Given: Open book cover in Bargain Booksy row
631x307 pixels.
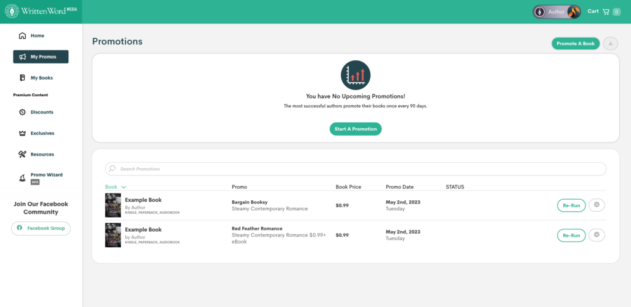Looking at the screenshot, I should coord(113,205).
